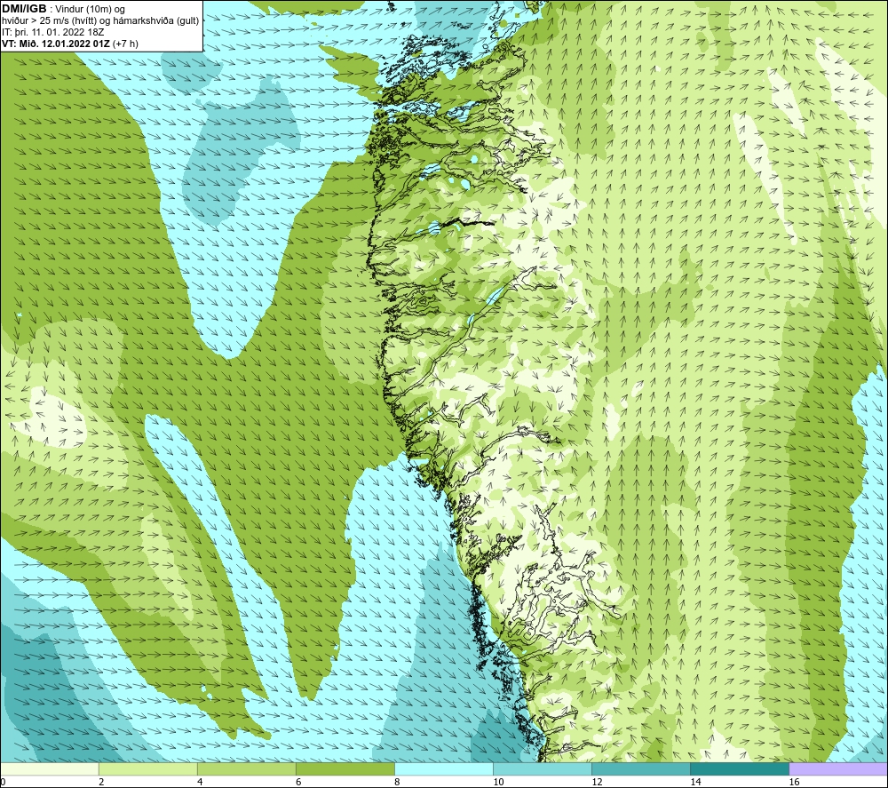Click the line 'hviður > 25 m/s (hvítt) og hámarkshviða (gult)'

pyautogui.click(x=100, y=21)
